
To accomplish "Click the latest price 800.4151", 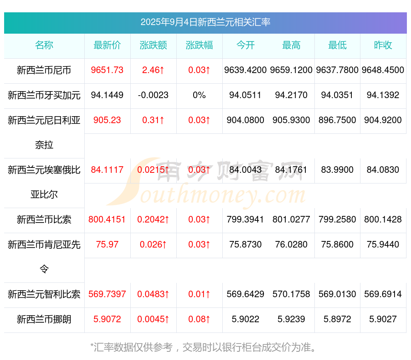I will click(x=107, y=219).
